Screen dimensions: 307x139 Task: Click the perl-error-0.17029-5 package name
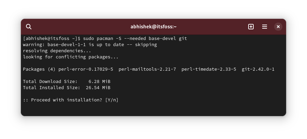86,69
